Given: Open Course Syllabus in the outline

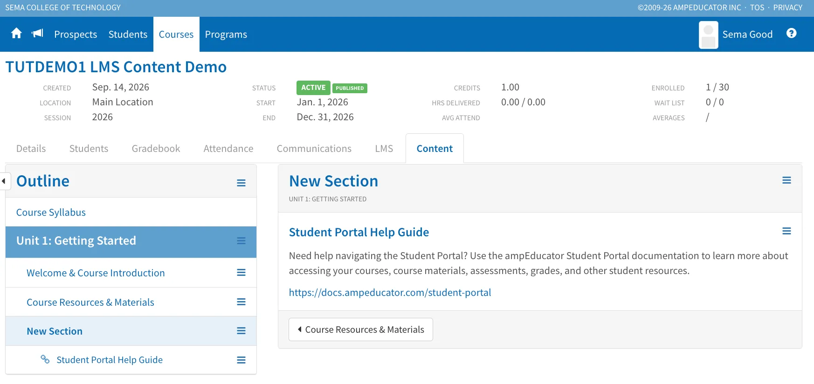Looking at the screenshot, I should [51, 213].
